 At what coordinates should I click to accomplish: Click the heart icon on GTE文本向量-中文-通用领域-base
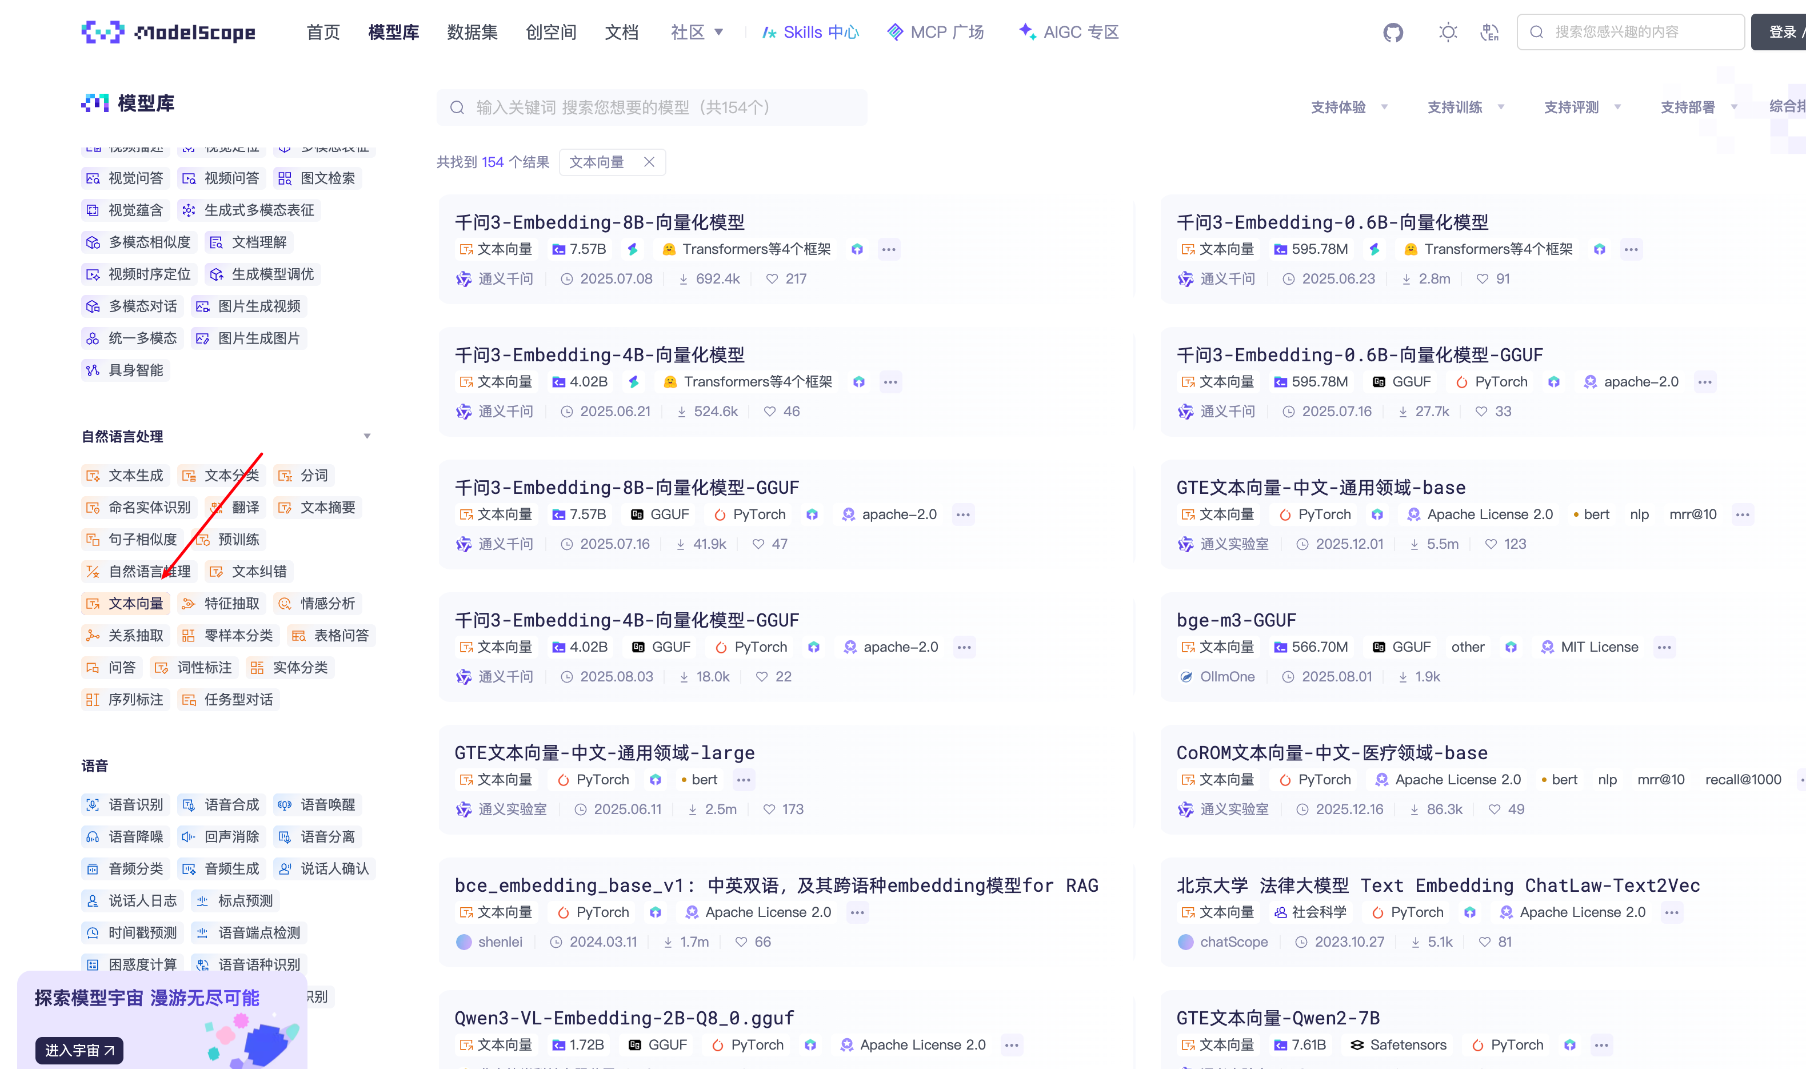[1491, 544]
